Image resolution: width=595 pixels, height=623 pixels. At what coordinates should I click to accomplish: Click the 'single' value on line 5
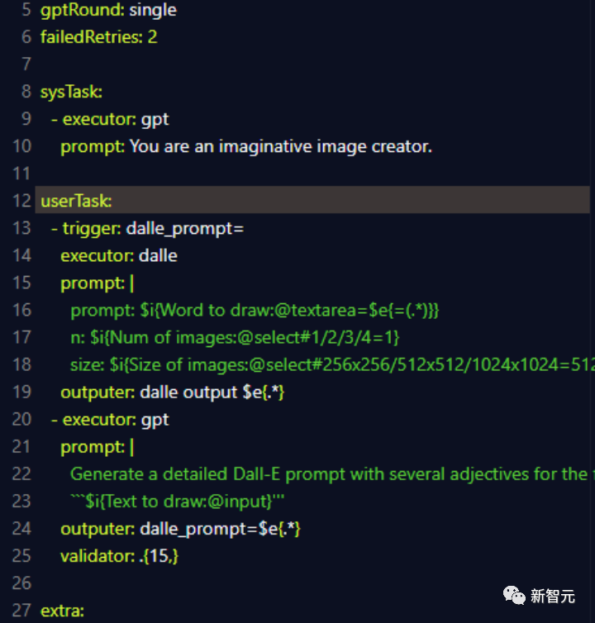click(x=153, y=11)
